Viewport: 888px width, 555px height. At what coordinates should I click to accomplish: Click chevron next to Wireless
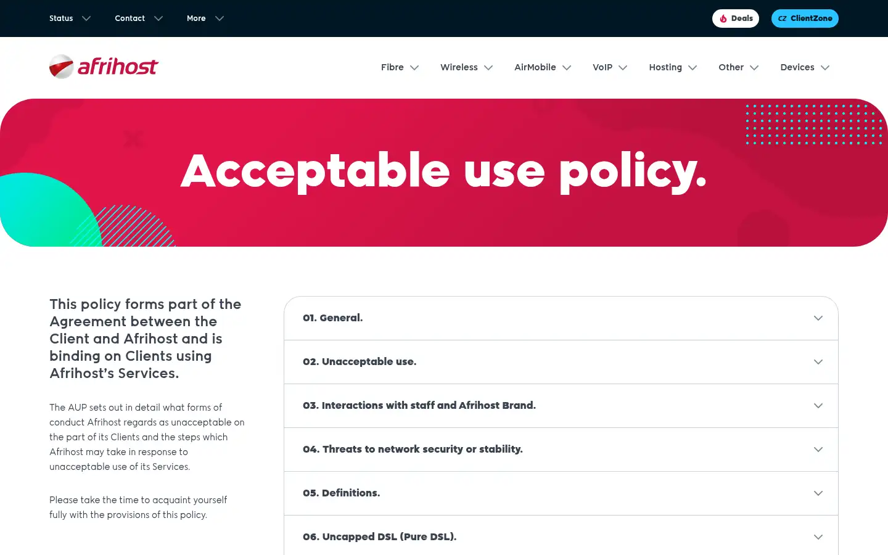pos(488,68)
